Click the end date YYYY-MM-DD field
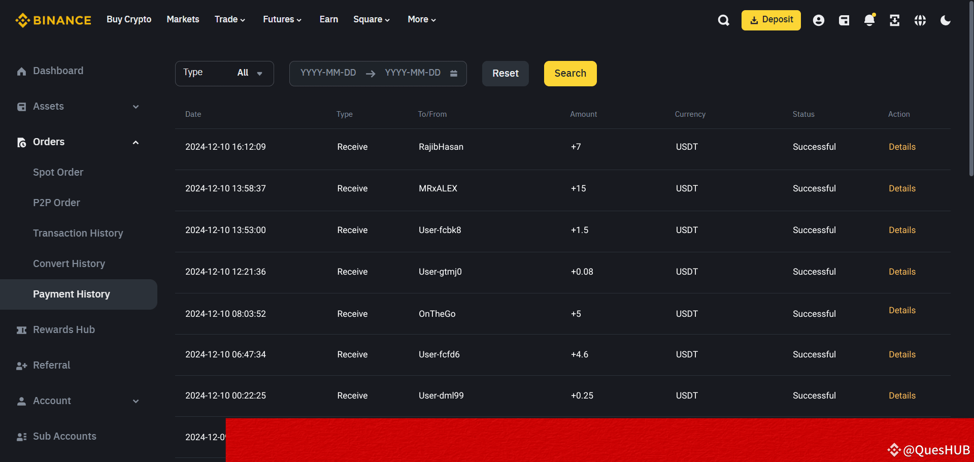974x462 pixels. [x=413, y=73]
